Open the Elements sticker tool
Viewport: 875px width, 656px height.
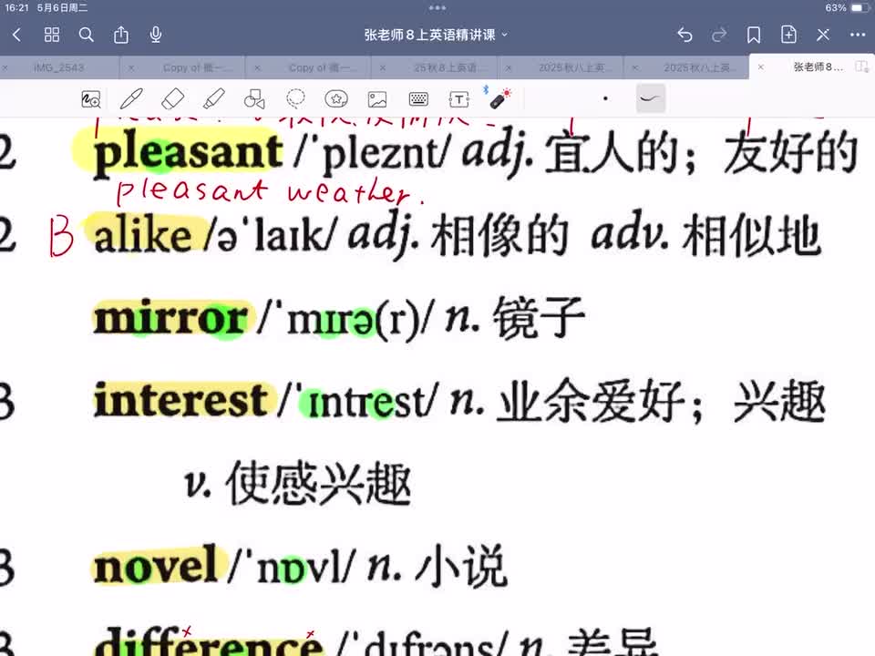pyautogui.click(x=336, y=99)
